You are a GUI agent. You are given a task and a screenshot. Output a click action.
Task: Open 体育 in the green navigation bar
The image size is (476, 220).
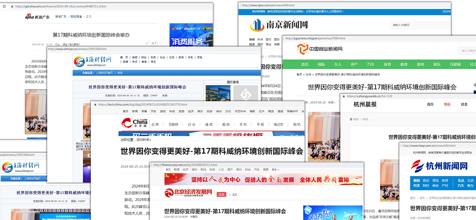click(x=387, y=64)
